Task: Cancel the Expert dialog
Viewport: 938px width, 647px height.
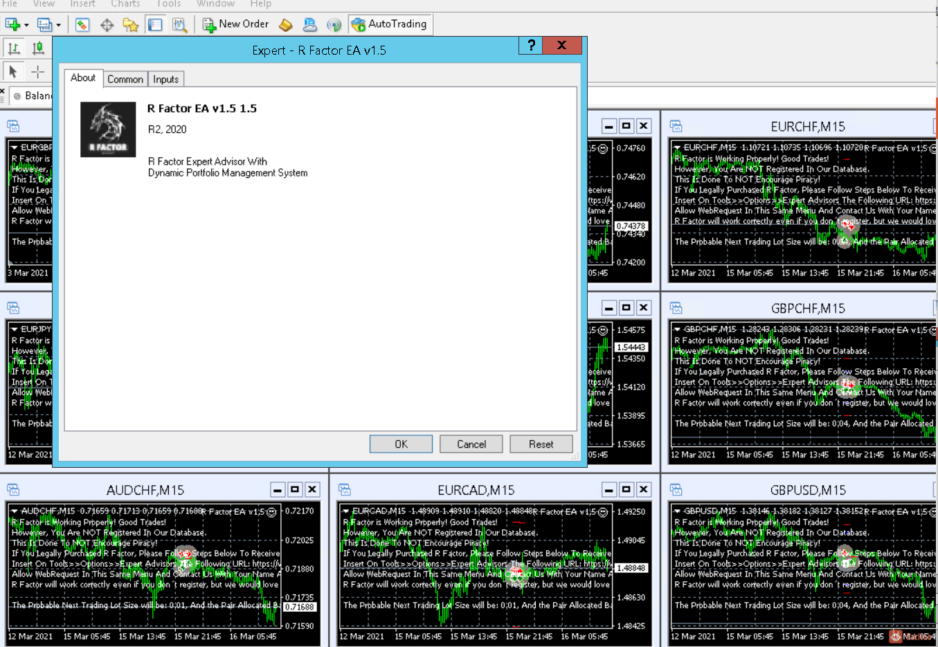Action: coord(471,444)
